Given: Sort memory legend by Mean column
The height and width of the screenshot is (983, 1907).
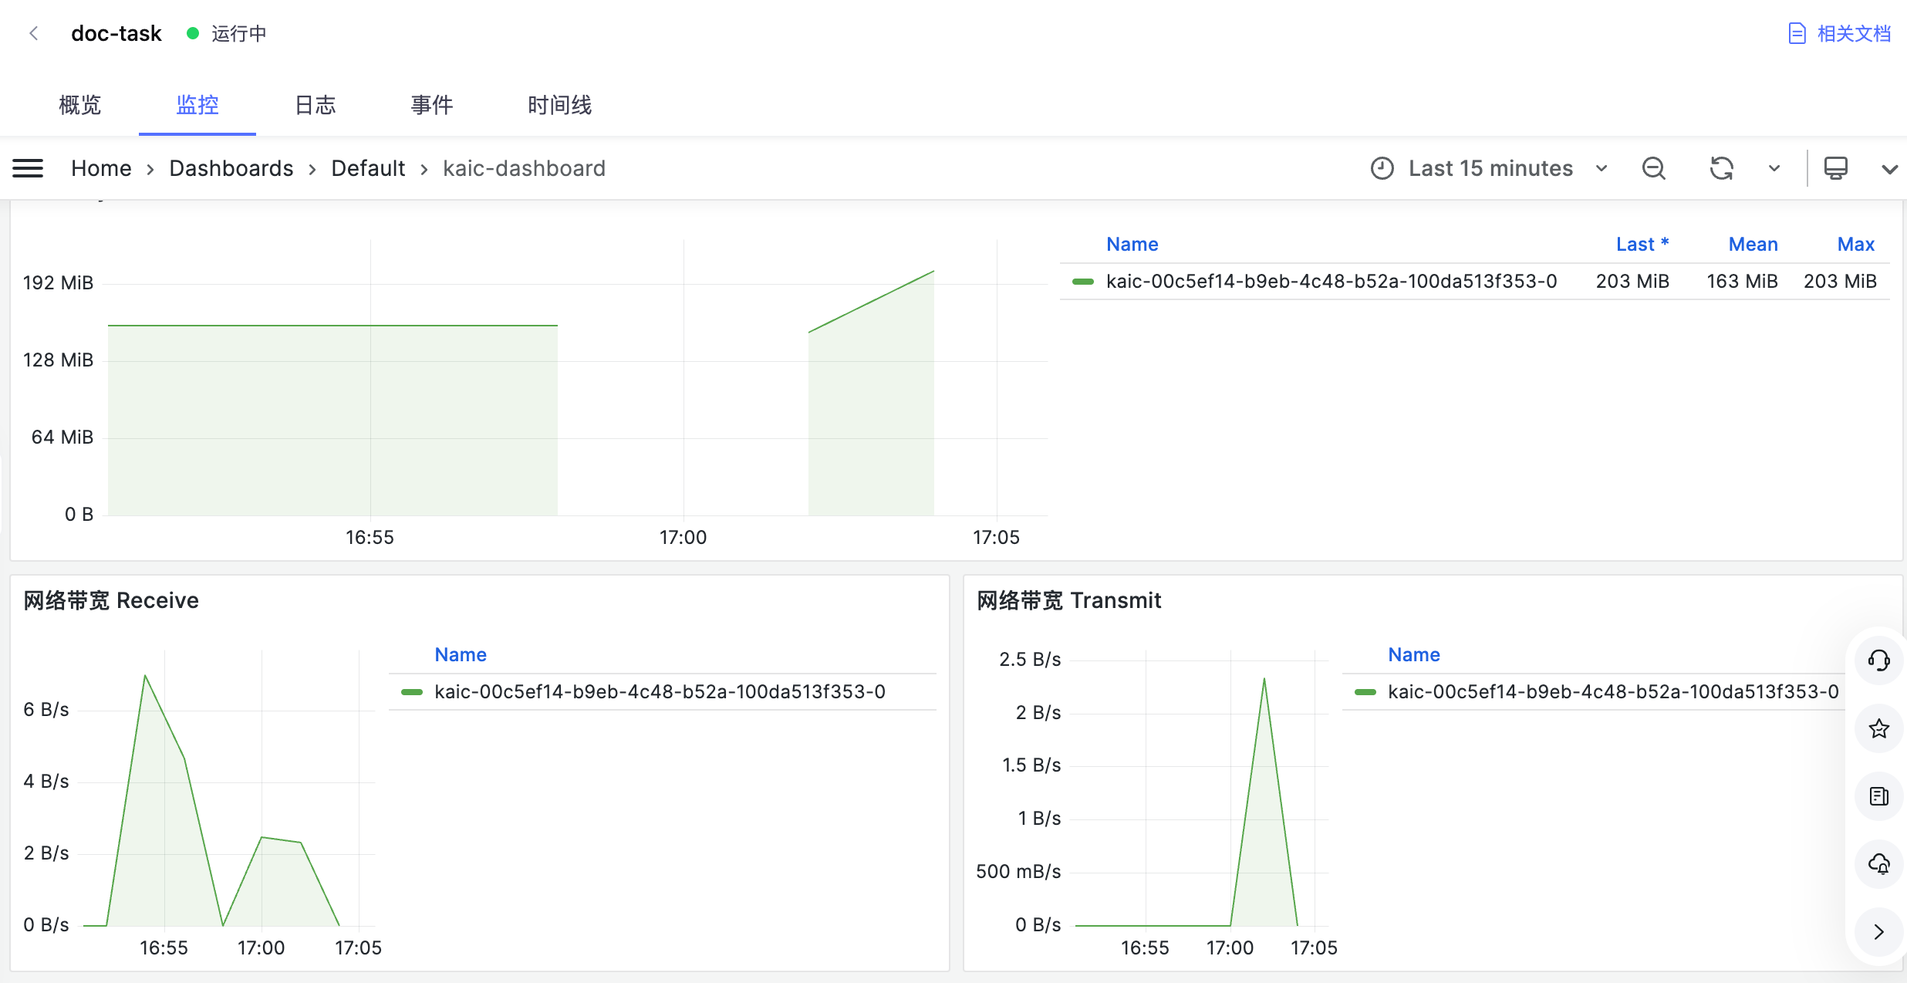Looking at the screenshot, I should tap(1753, 245).
